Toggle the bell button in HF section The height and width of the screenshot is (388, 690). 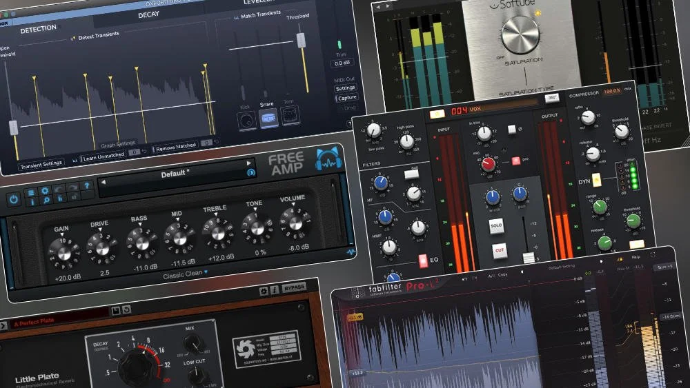(x=411, y=174)
